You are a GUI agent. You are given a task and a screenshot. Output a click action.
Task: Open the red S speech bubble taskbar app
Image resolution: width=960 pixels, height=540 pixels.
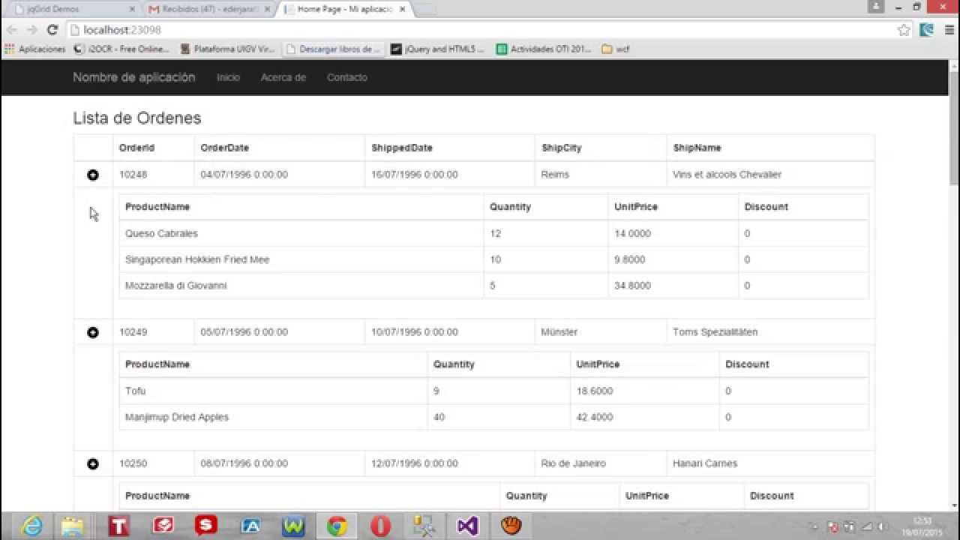click(x=206, y=526)
